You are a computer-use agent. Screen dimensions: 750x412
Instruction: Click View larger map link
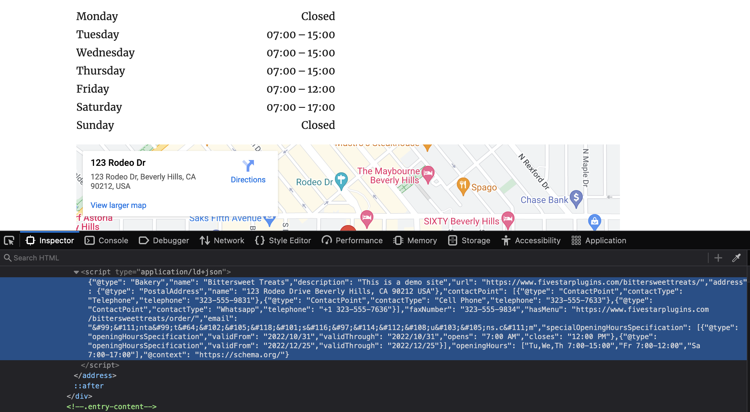(x=118, y=205)
